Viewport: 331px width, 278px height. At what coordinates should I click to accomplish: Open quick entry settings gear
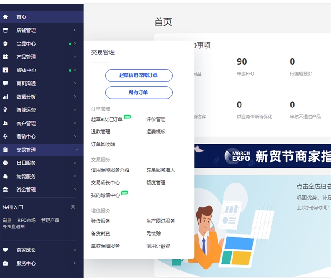73,207
